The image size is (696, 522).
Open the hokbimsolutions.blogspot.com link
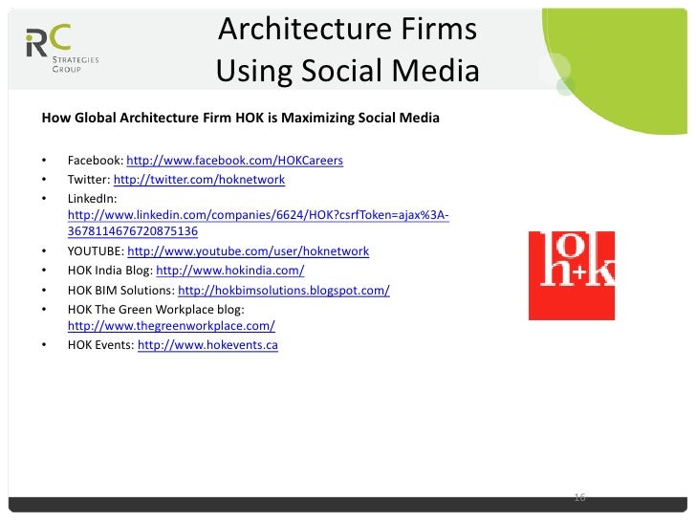click(x=284, y=291)
